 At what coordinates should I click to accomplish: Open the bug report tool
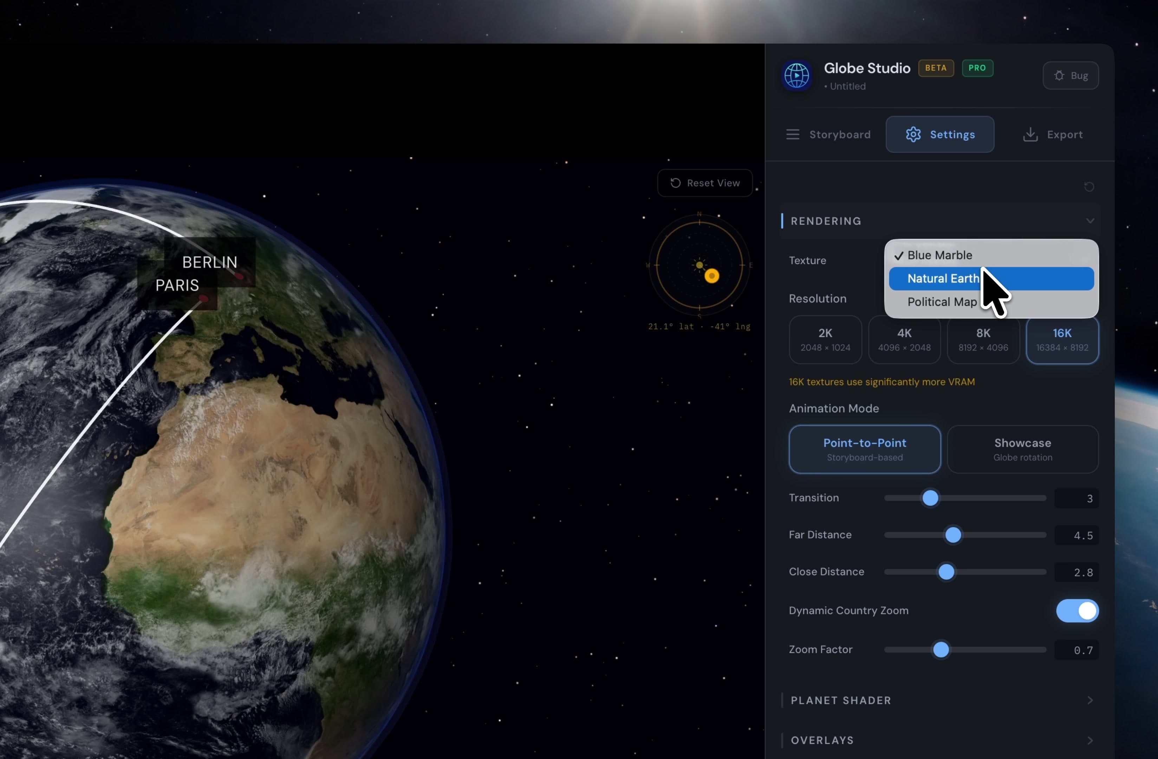coord(1071,76)
